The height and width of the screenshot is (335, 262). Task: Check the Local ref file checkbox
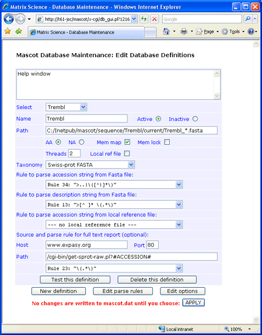[x=127, y=153]
